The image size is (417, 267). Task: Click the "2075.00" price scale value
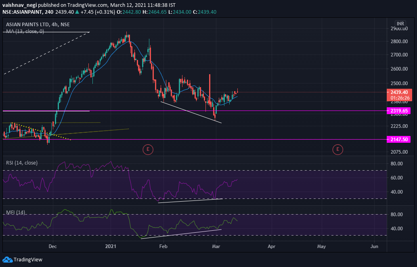pos(399,152)
